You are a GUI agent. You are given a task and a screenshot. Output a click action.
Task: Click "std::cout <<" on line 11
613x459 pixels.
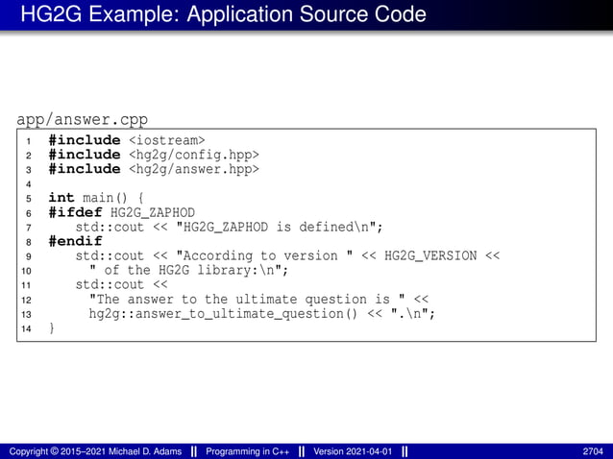pos(122,285)
